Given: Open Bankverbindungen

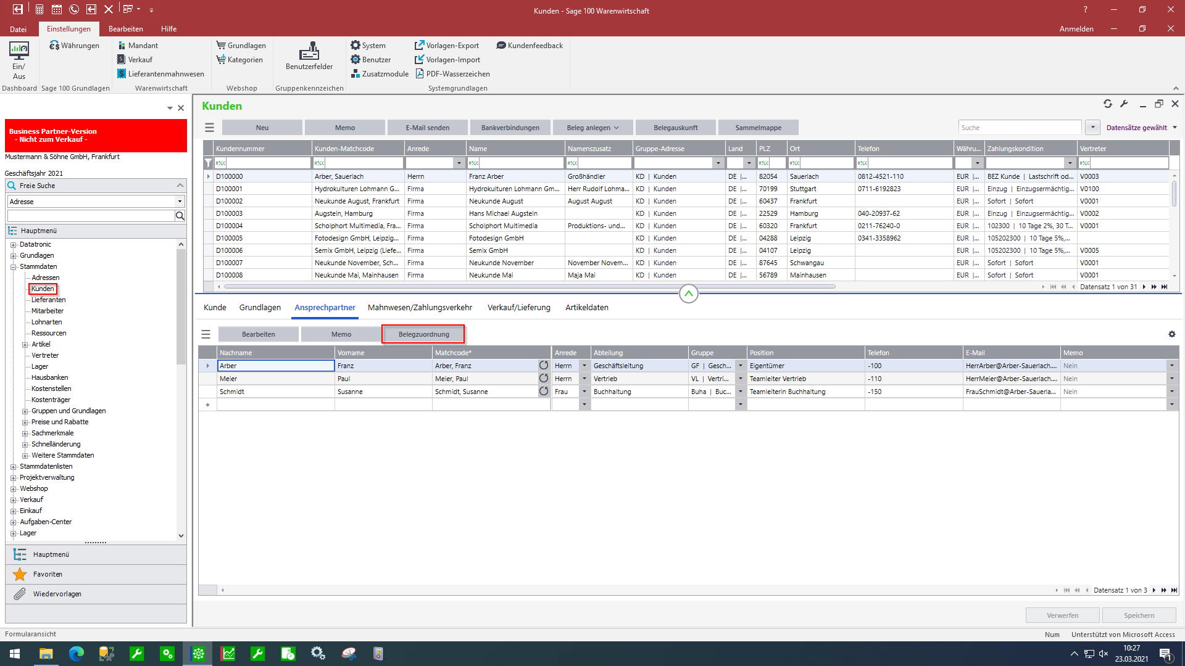Looking at the screenshot, I should point(510,128).
